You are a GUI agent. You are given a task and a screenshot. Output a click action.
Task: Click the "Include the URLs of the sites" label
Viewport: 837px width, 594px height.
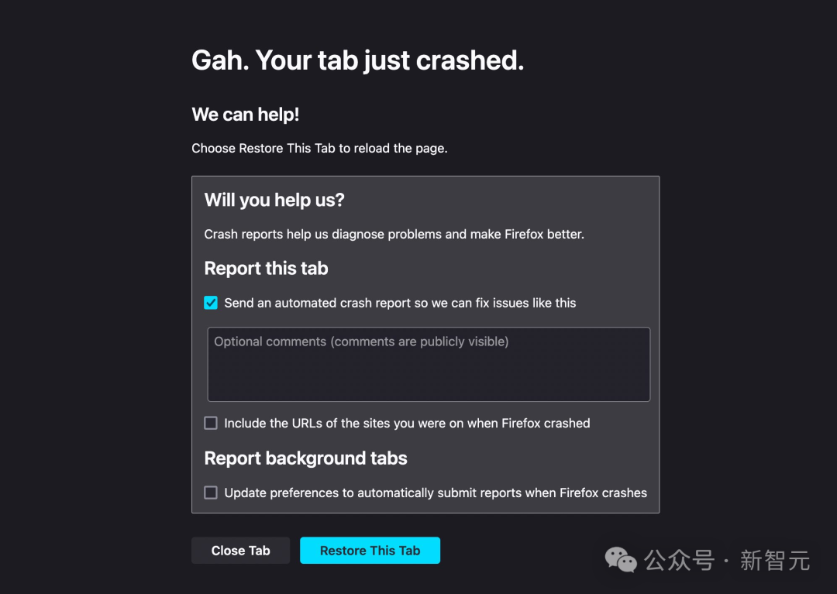407,423
